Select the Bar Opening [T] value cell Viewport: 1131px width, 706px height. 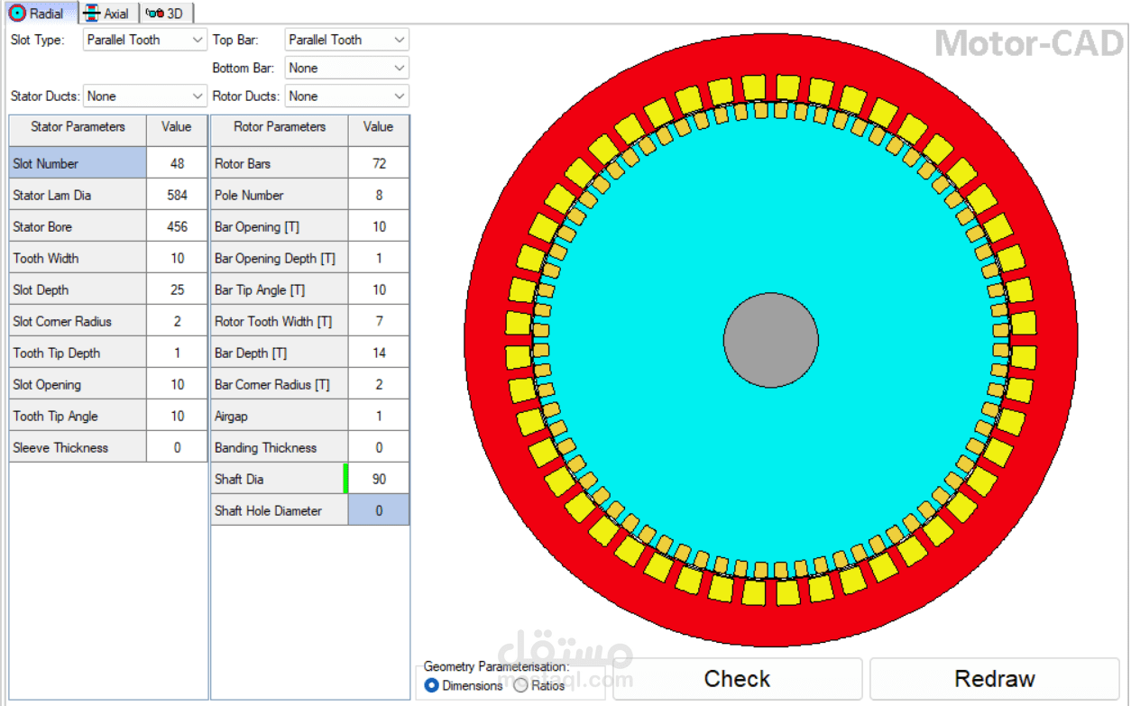pos(379,226)
